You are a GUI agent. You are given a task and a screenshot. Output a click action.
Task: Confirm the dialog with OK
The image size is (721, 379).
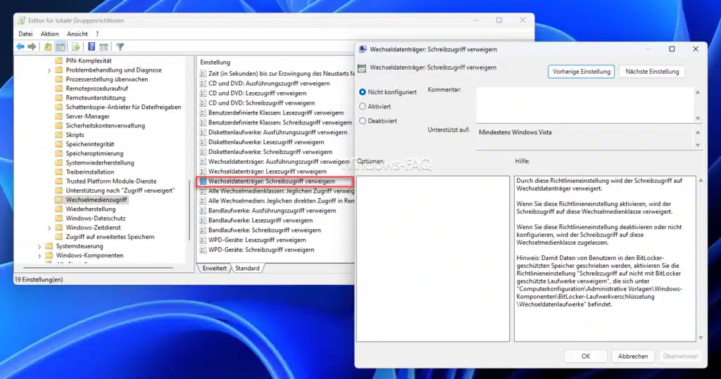(x=585, y=356)
